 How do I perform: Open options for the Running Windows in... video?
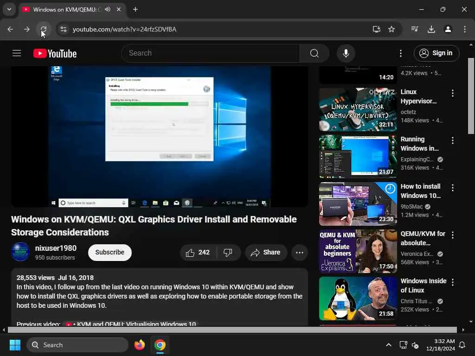tap(453, 140)
